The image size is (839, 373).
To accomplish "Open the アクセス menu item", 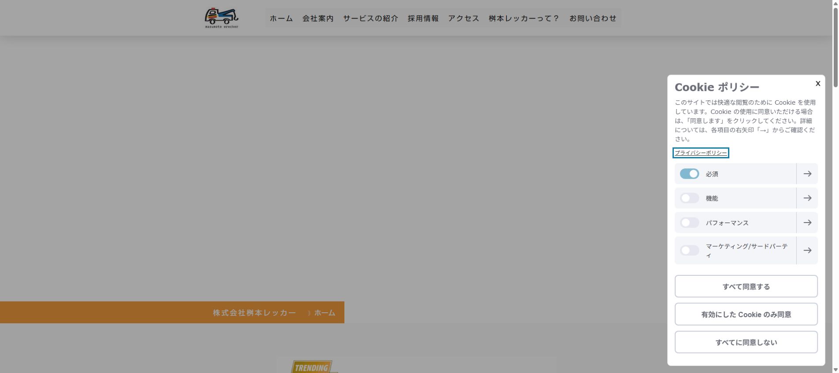I will point(464,18).
